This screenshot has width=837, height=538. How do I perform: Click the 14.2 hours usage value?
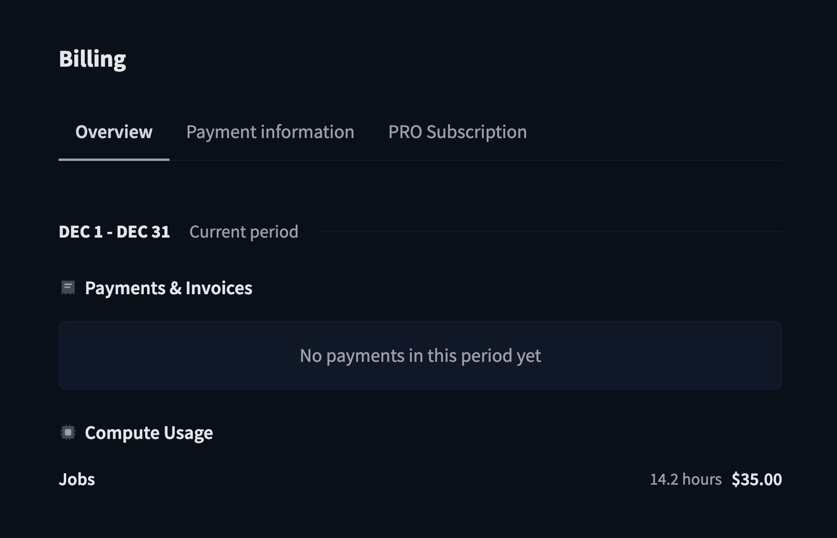point(686,479)
